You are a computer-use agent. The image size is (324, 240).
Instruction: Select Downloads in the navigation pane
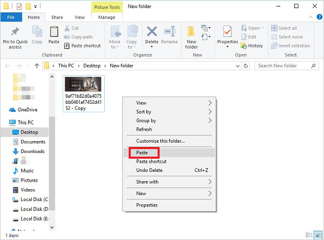(x=32, y=151)
